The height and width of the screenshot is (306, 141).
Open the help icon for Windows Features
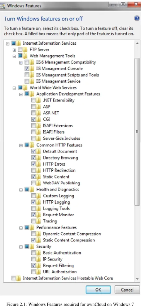137,18
